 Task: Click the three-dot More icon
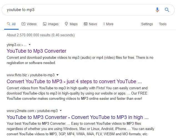click(x=104, y=24)
